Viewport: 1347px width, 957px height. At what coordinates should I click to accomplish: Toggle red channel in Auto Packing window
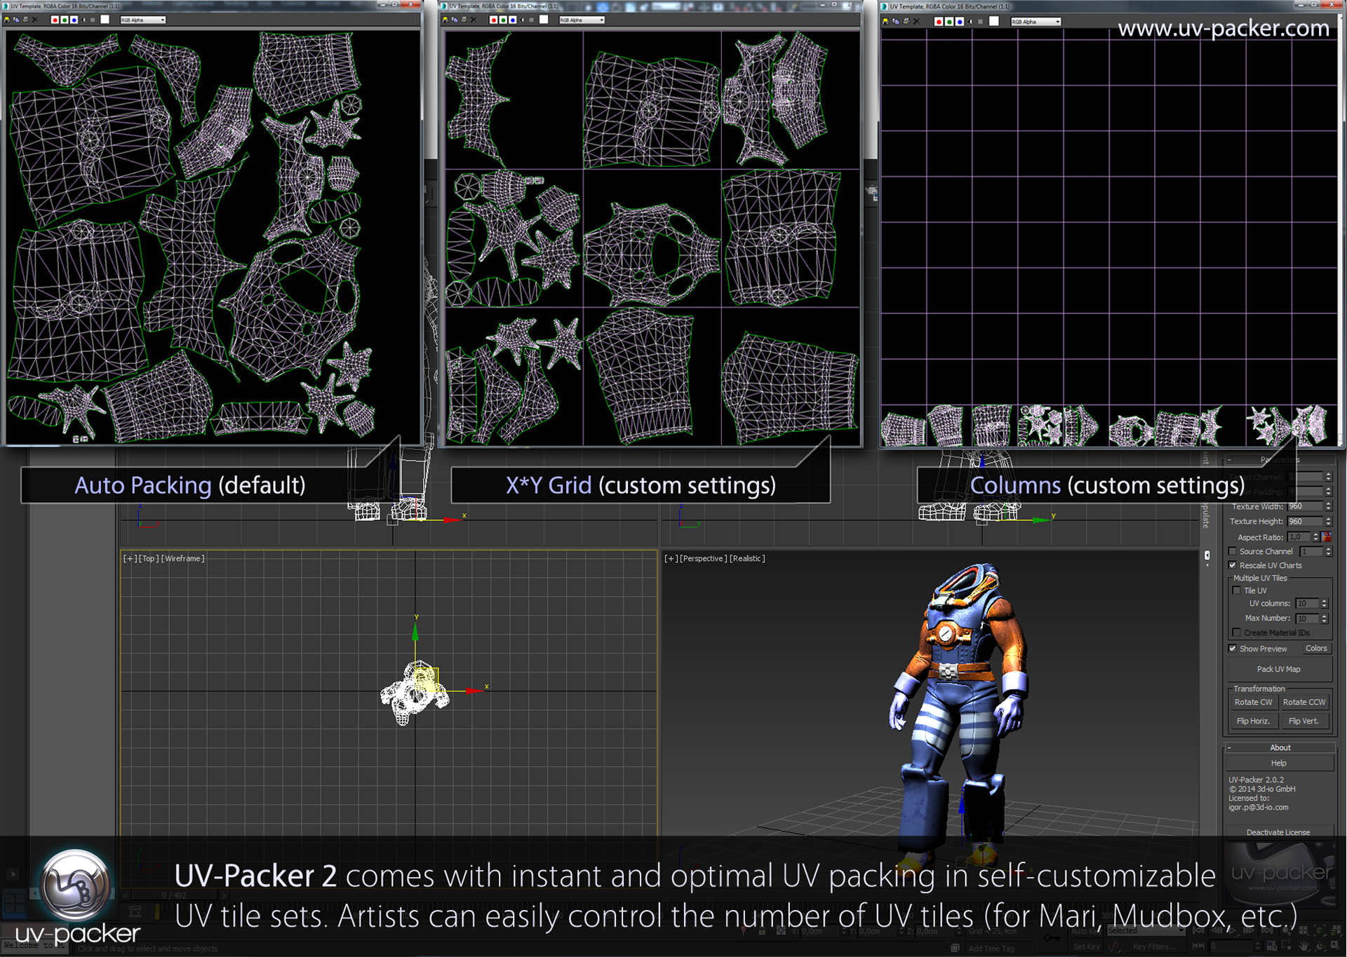55,20
